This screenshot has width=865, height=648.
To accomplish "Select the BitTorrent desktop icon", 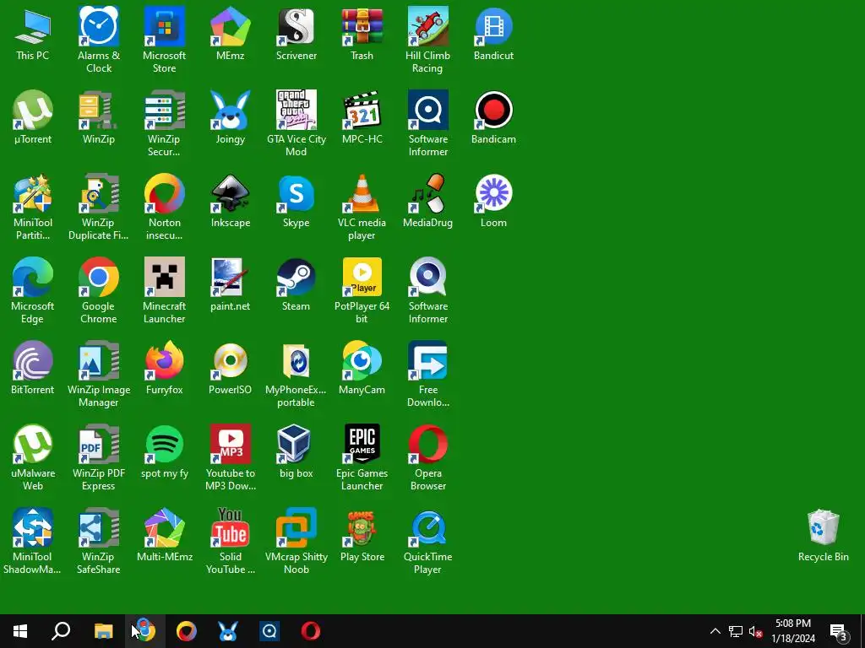I will pos(33,368).
